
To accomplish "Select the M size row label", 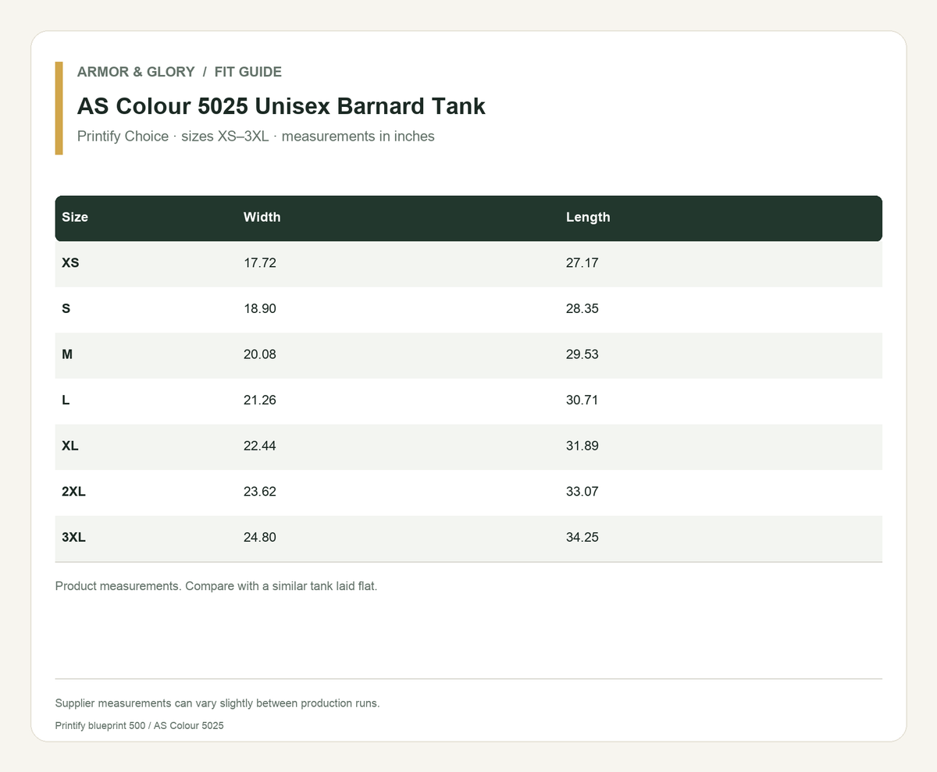I will (67, 354).
